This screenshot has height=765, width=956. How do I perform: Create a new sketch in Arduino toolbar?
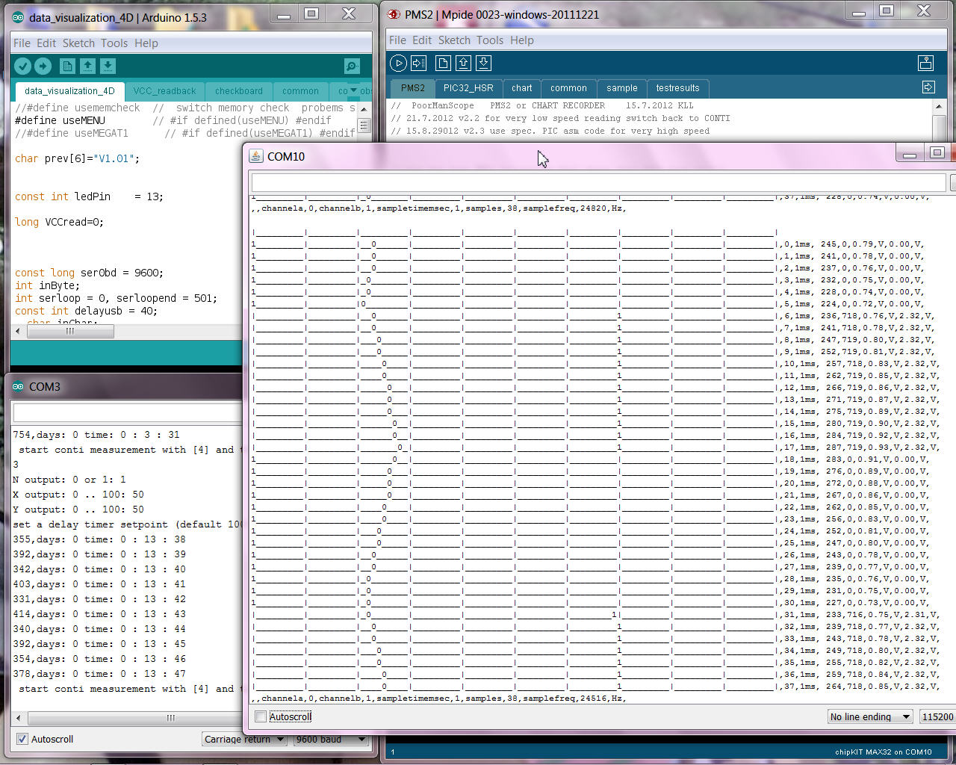pyautogui.click(x=67, y=66)
